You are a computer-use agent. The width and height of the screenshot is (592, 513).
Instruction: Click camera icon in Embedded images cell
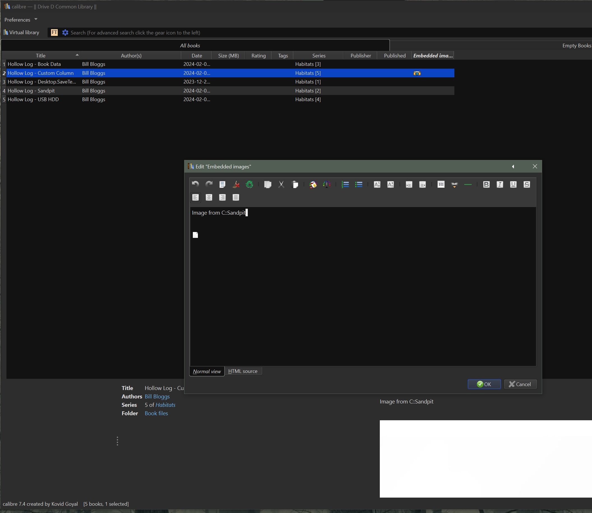(417, 73)
